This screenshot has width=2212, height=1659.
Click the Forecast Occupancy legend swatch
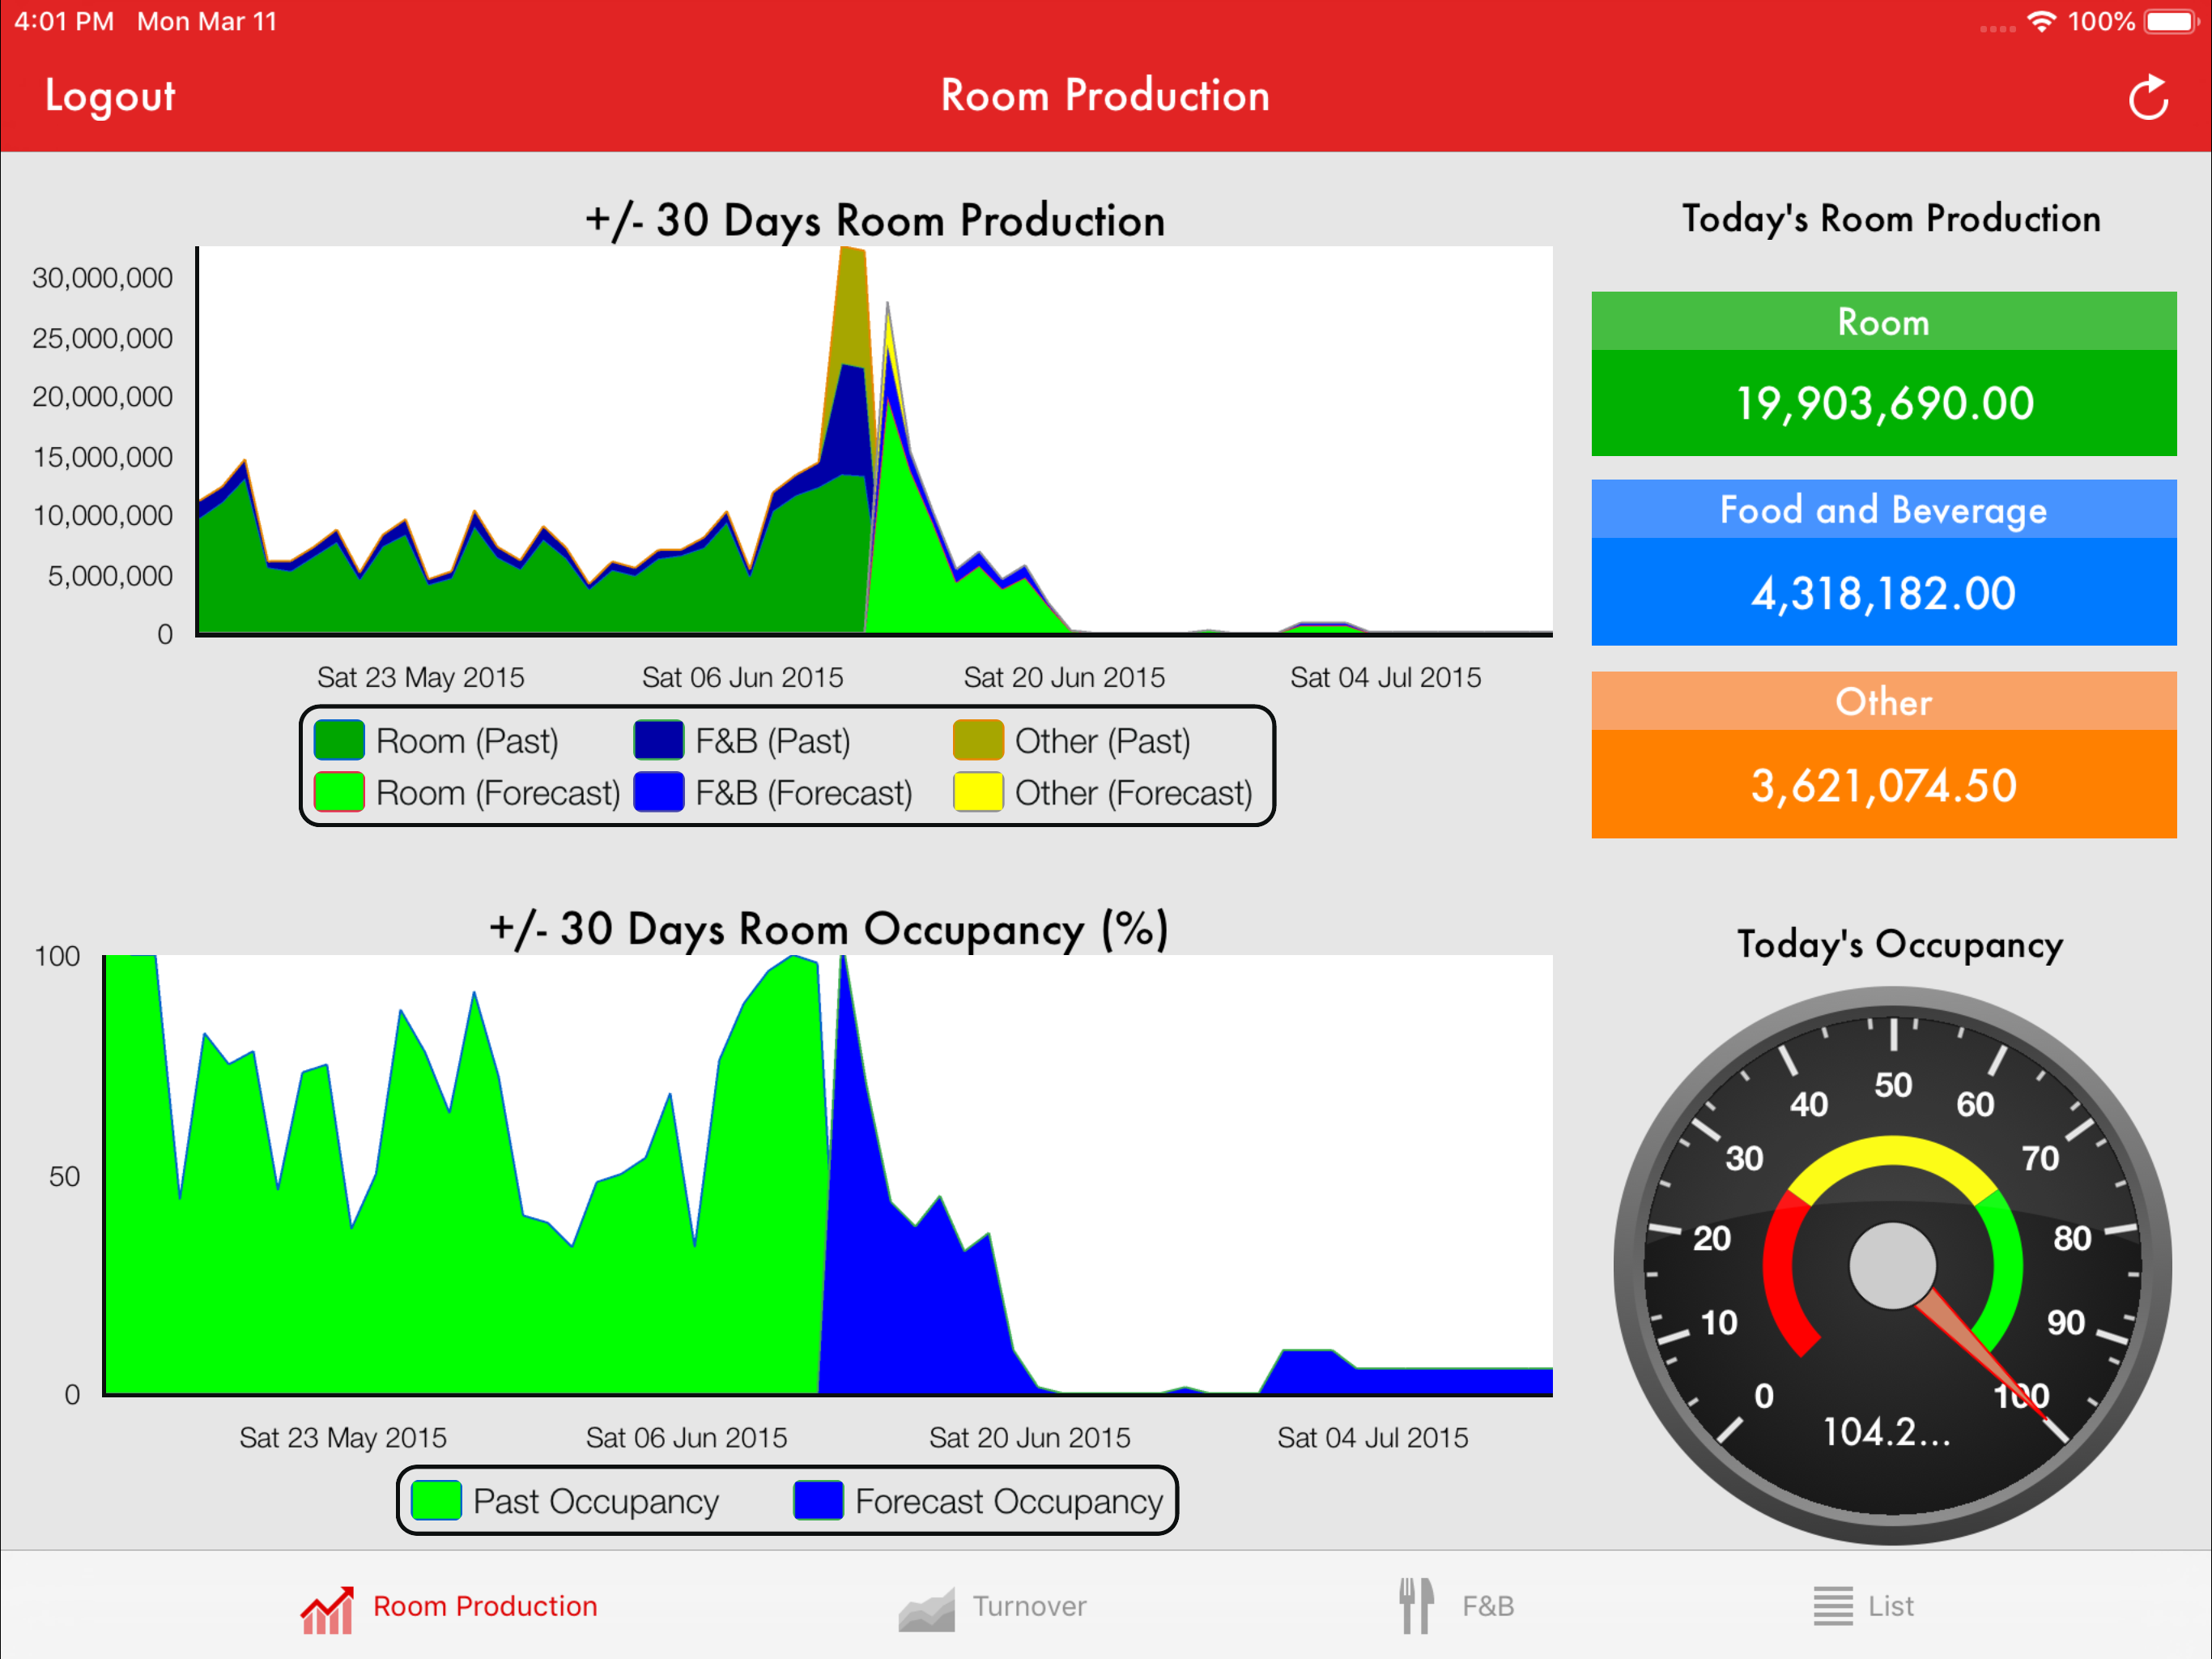pos(818,1501)
